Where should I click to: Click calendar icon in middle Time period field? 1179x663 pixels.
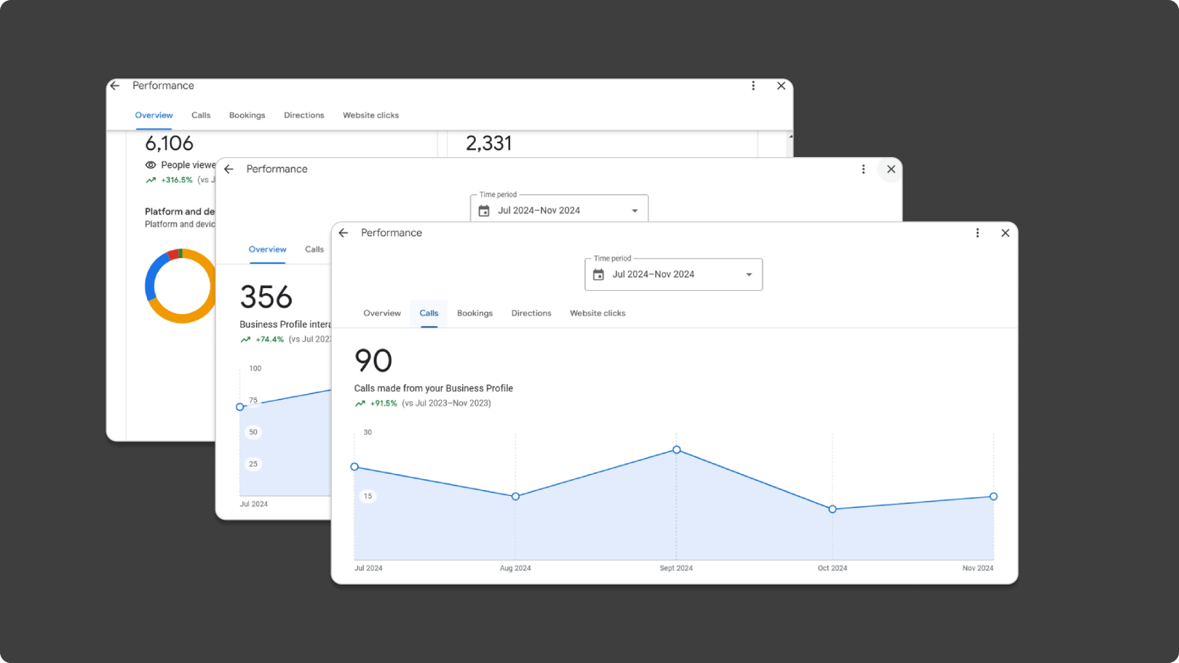click(484, 211)
